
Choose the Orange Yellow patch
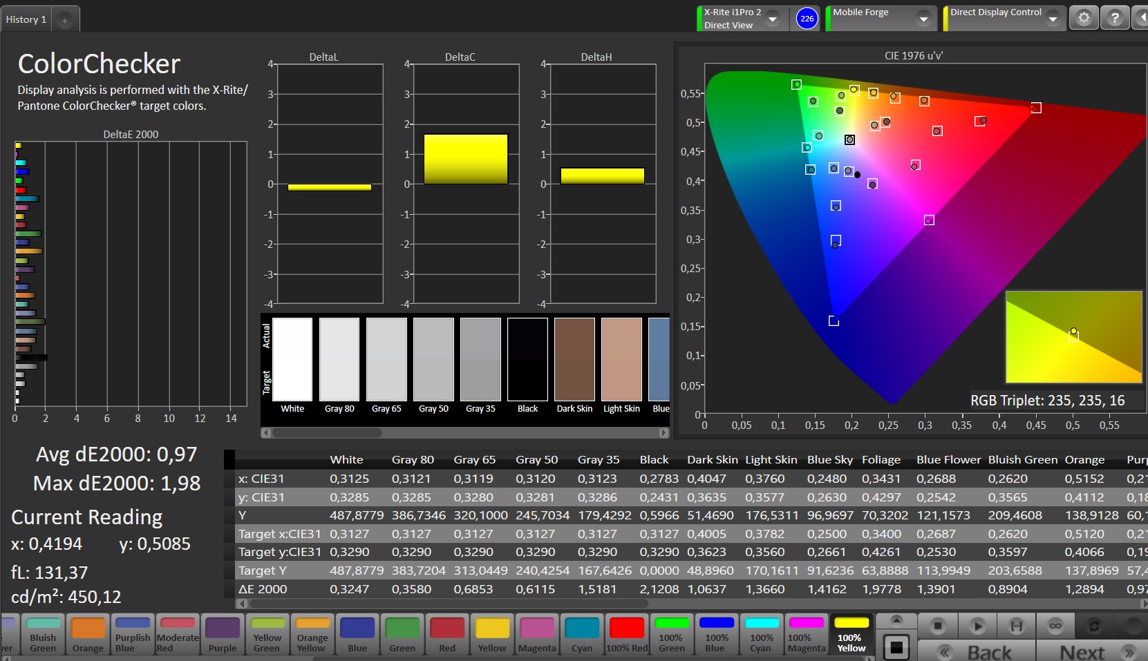pyautogui.click(x=312, y=634)
